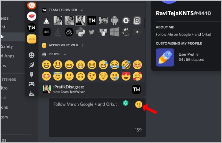The width and height of the screenshot is (222, 143).
Task: Pick the Android robot emoji
Action: tap(114, 21)
